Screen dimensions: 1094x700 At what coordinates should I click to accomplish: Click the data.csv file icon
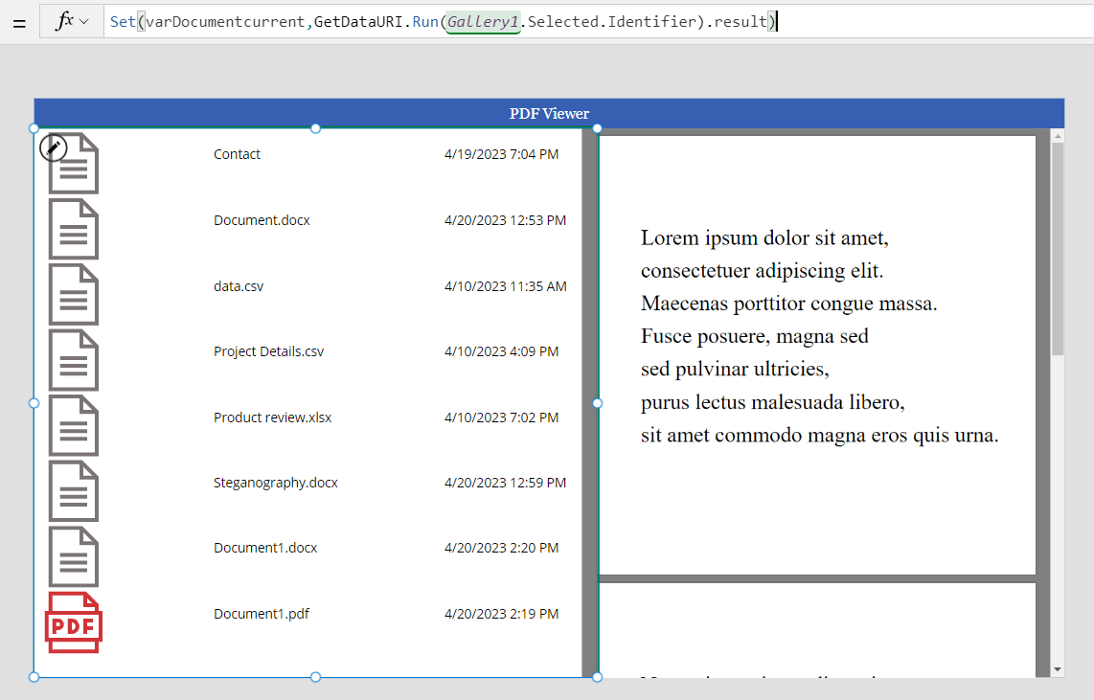[74, 295]
